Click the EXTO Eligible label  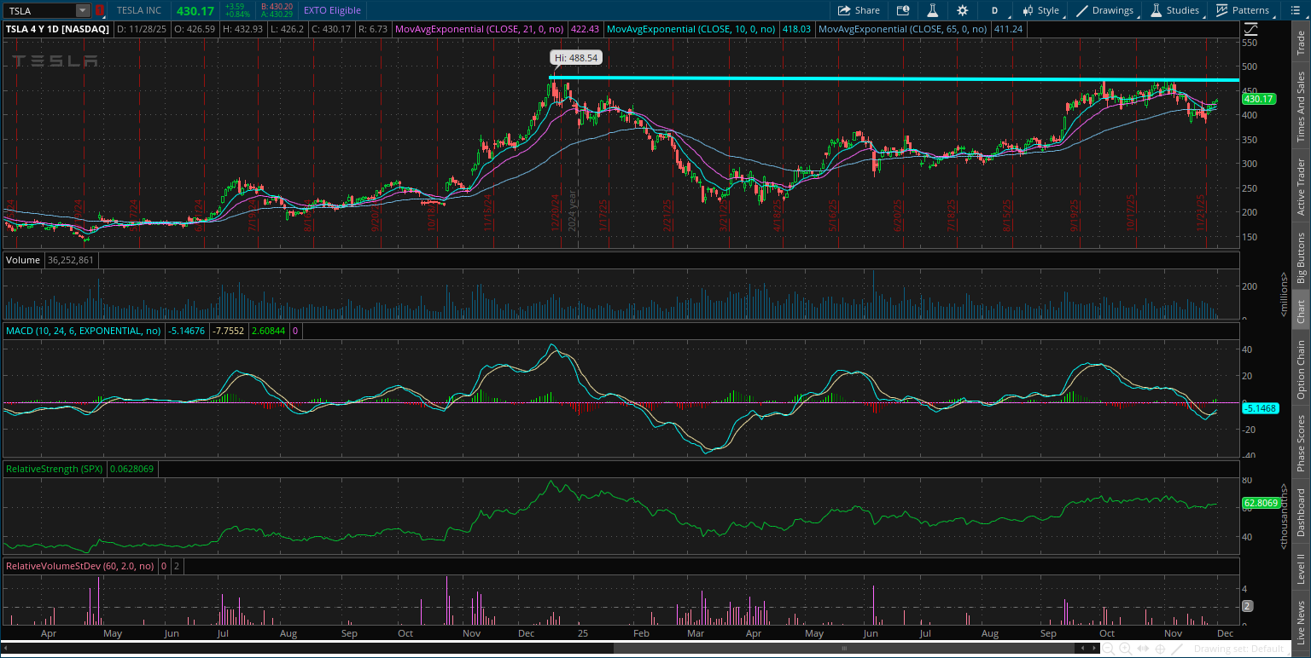(x=332, y=10)
